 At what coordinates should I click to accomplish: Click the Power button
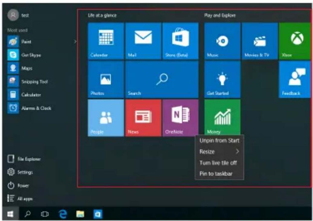[x=18, y=186]
